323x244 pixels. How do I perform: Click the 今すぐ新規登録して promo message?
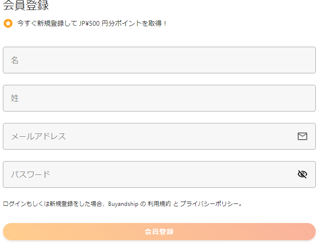pos(47,23)
